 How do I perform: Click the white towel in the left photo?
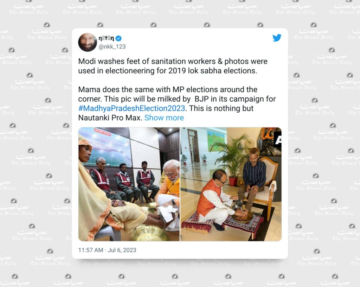point(168,213)
